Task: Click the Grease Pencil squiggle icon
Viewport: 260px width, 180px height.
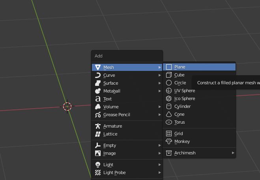Action: pos(98,115)
